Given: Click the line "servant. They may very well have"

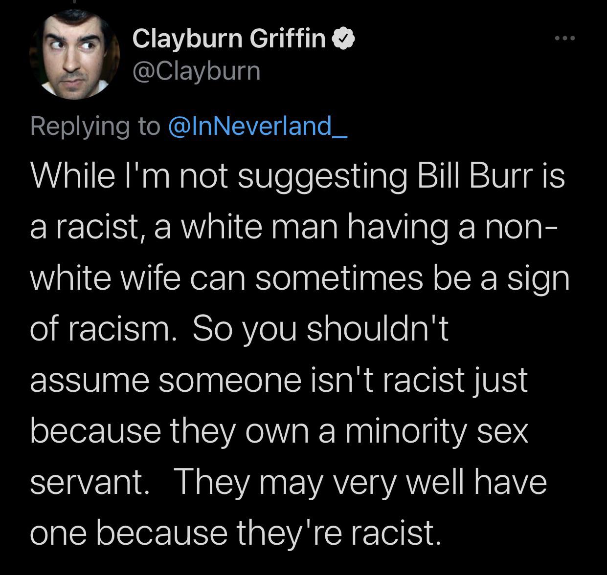Looking at the screenshot, I should 288,482.
